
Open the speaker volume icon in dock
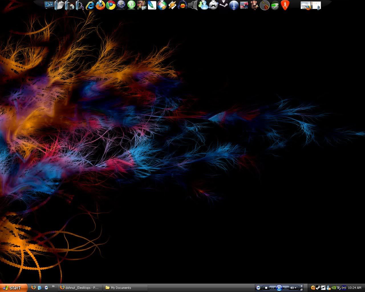193,5
